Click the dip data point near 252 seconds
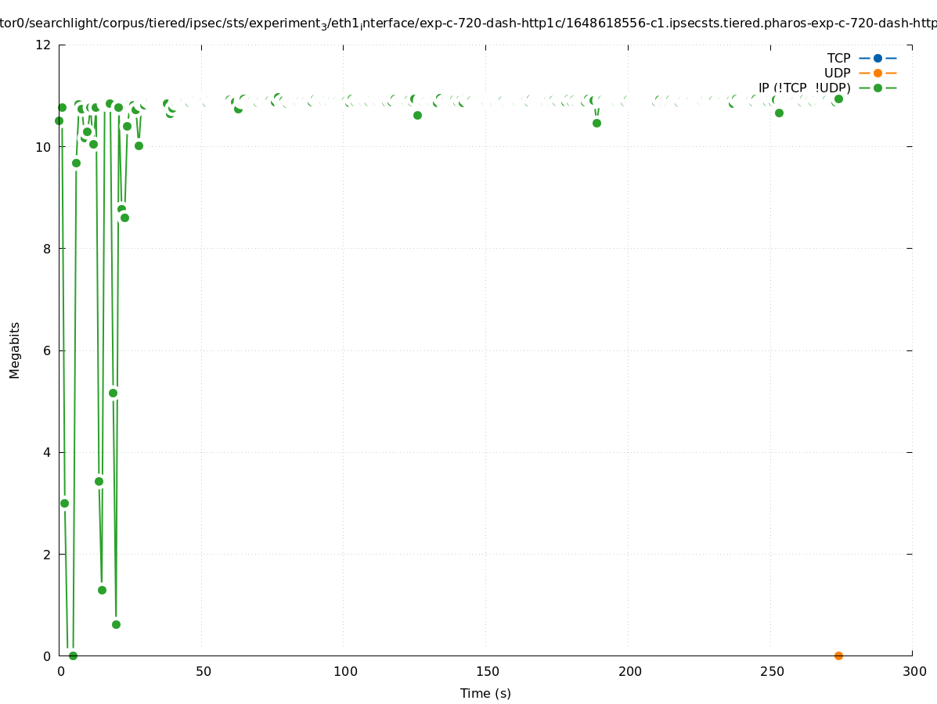This screenshot has height=704, width=937. [779, 113]
